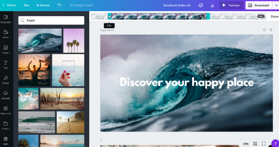Select the blue wave thumbnail
The image size is (279, 147).
click(x=40, y=41)
